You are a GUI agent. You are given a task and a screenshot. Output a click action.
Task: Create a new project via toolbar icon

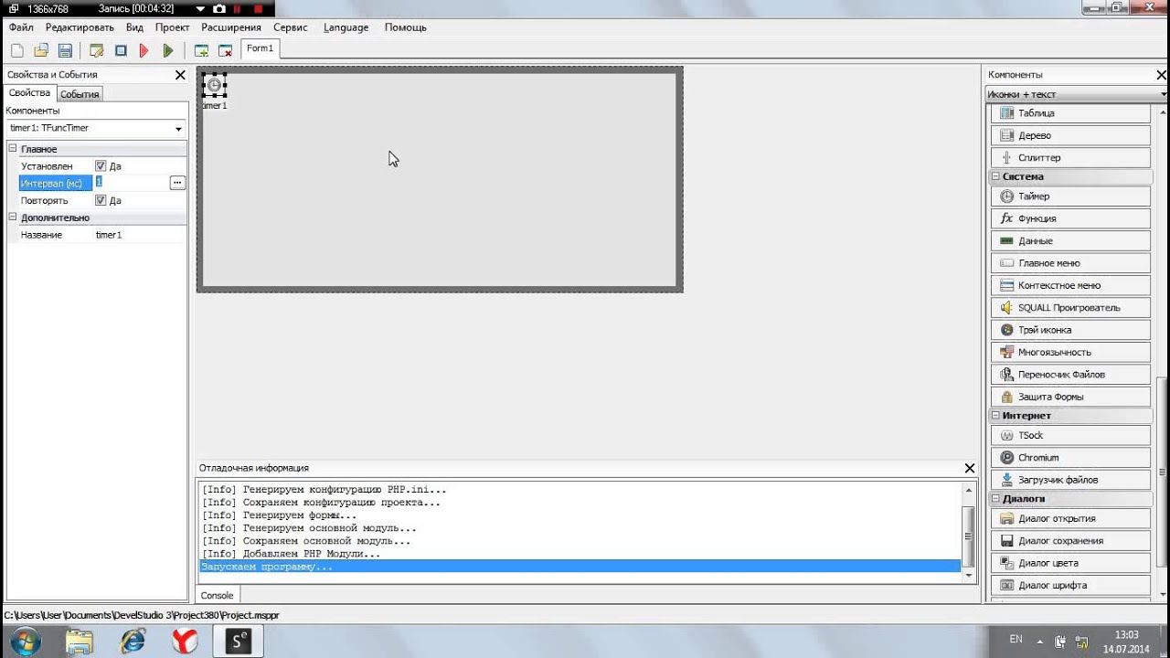[x=16, y=50]
